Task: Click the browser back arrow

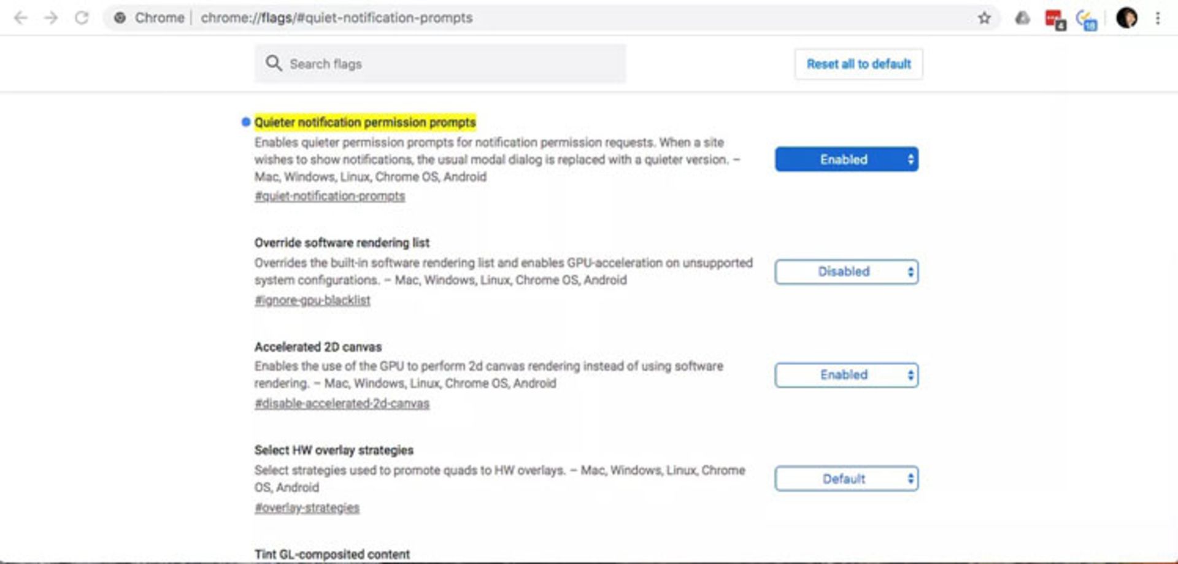Action: tap(22, 18)
